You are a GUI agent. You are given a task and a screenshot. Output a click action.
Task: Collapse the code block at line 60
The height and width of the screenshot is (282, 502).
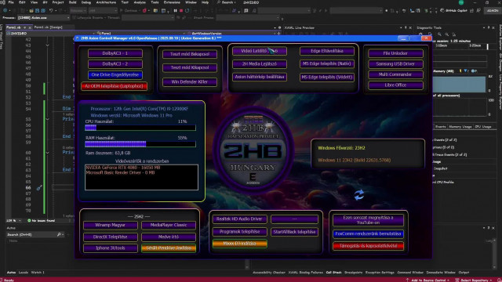47,153
